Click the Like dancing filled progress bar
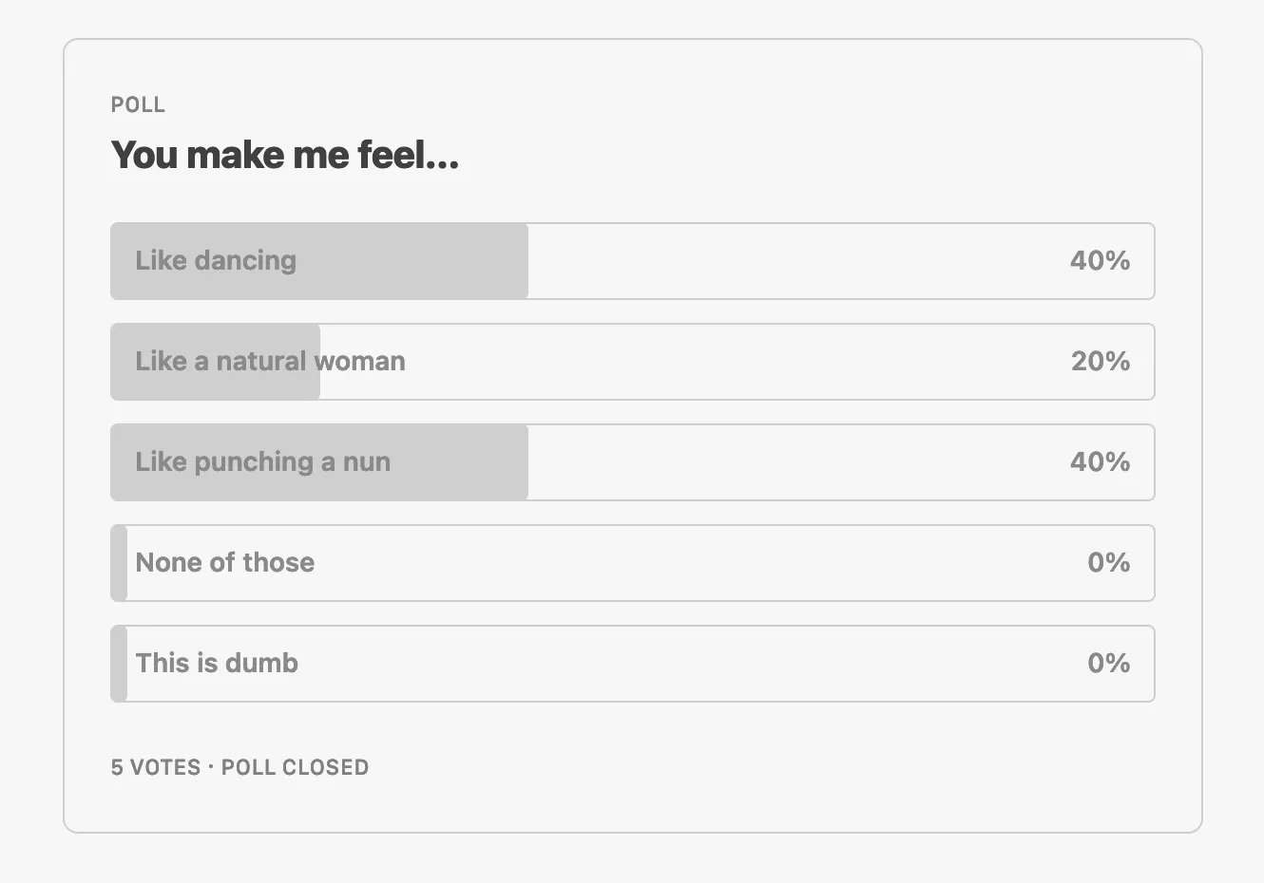This screenshot has height=883, width=1264. tap(319, 261)
